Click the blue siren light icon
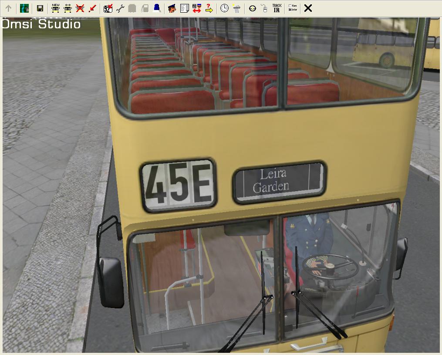This screenshot has height=355, width=442. pos(157,8)
